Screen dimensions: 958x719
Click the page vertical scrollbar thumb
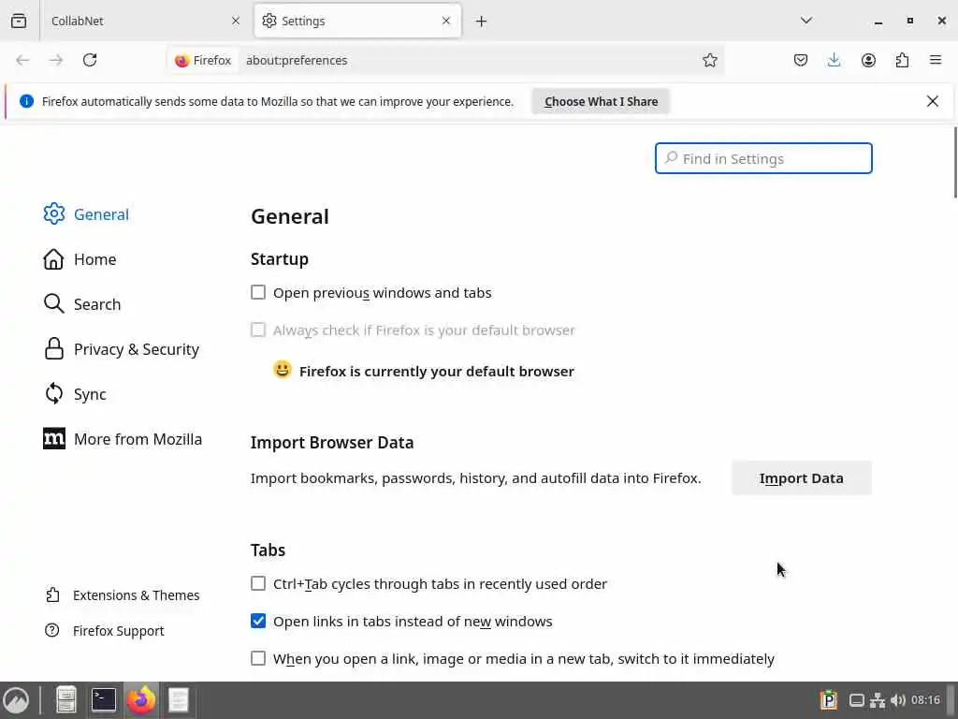(x=955, y=162)
